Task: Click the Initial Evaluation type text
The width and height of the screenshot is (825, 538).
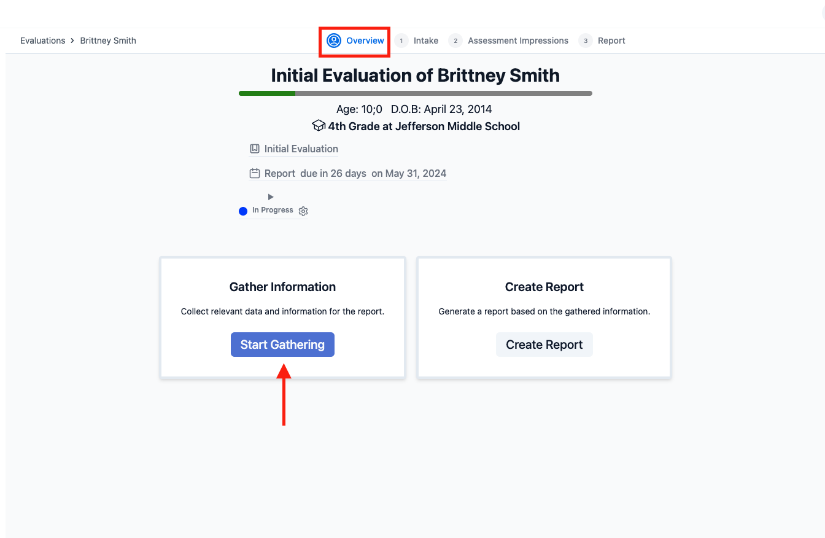Action: click(301, 149)
